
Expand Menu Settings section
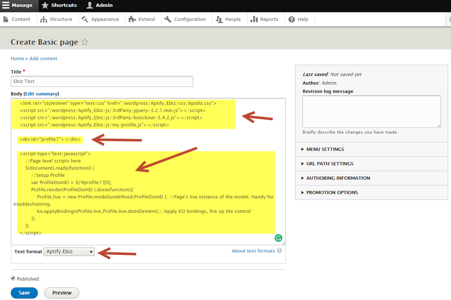pos(372,149)
